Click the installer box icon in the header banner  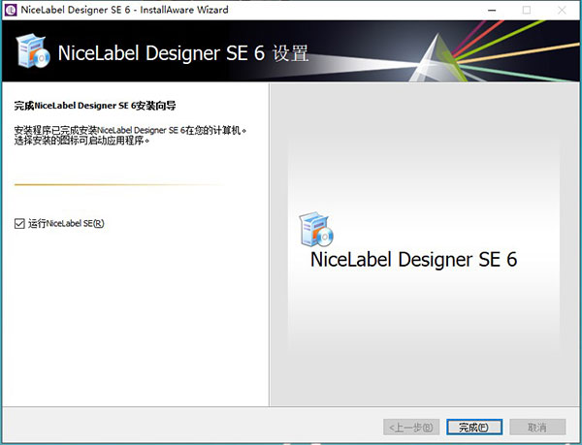click(33, 51)
